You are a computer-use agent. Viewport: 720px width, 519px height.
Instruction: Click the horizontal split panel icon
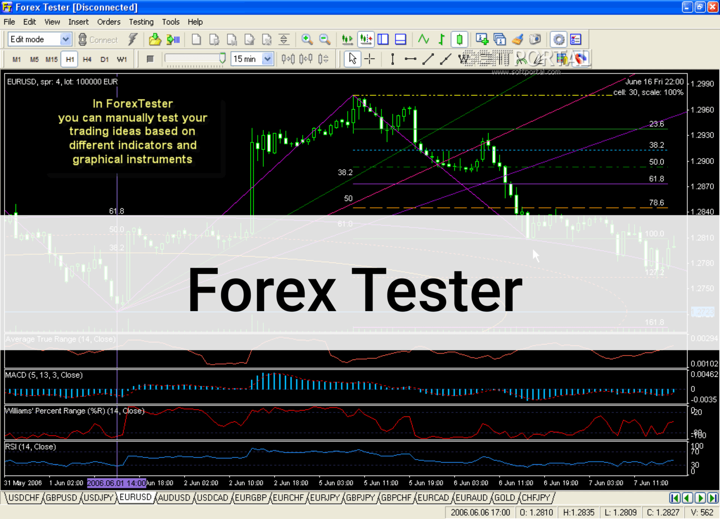coord(400,40)
